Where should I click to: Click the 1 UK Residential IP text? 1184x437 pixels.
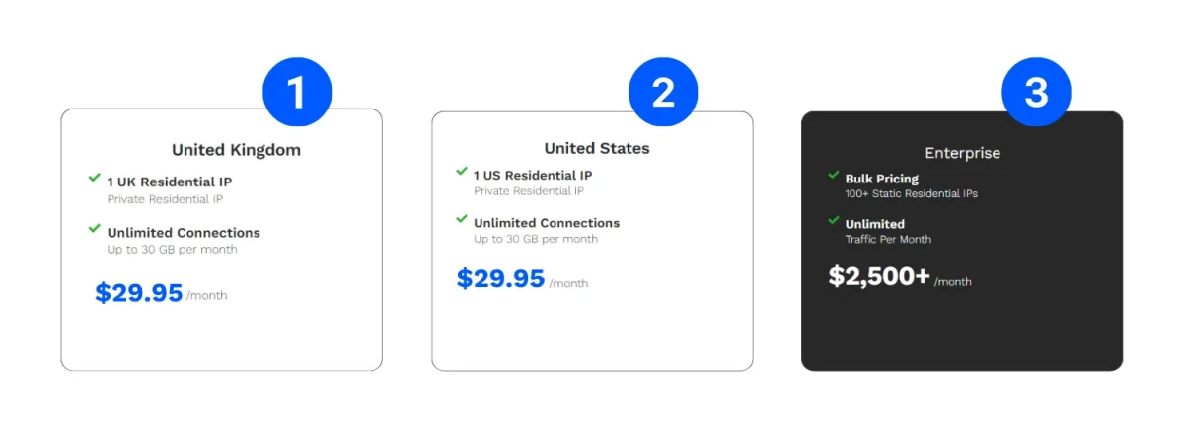point(170,182)
